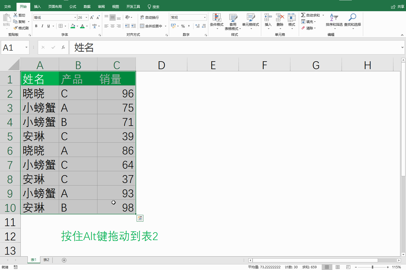Click the Delete cells (删除) icon
The width and height of the screenshot is (406, 270).
tap(280, 18)
